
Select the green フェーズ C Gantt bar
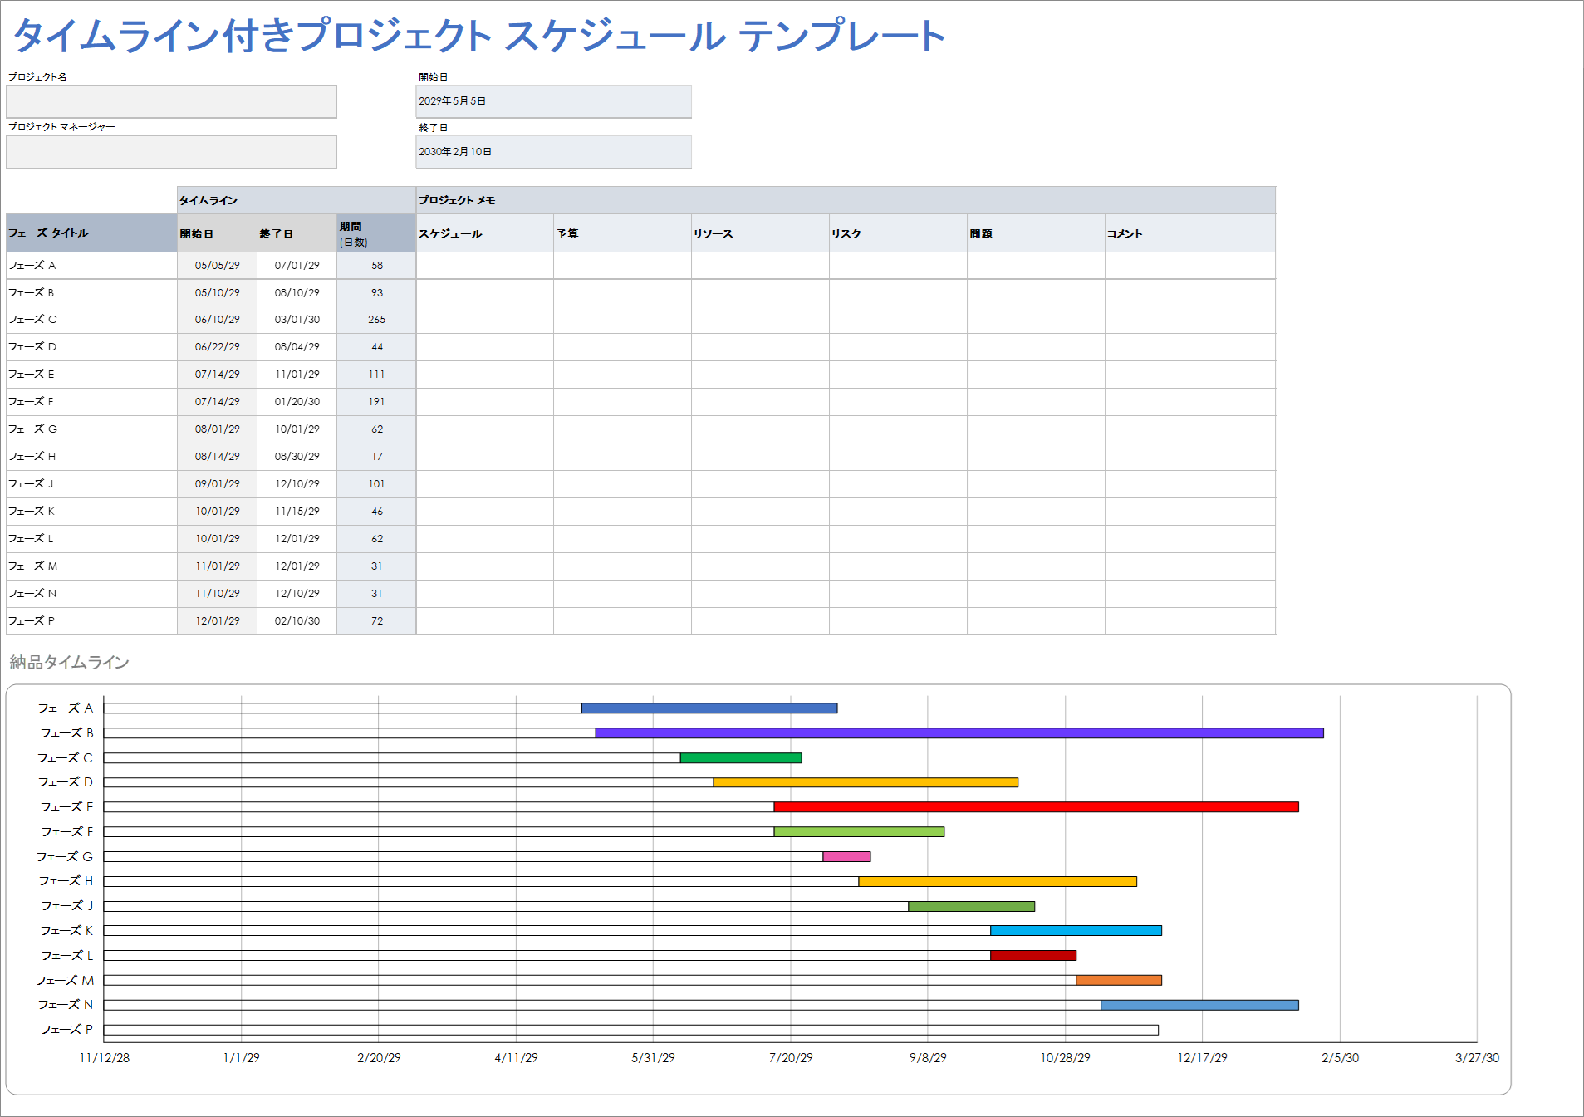pyautogui.click(x=741, y=758)
